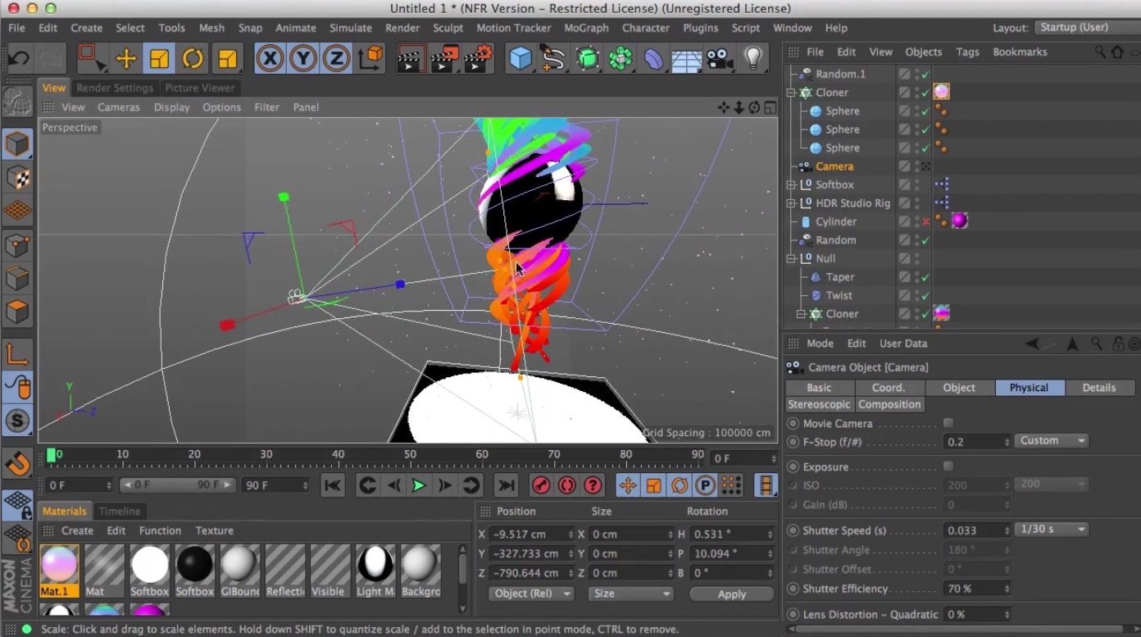
Task: Select Points mode in left sidebar
Action: coord(17,245)
